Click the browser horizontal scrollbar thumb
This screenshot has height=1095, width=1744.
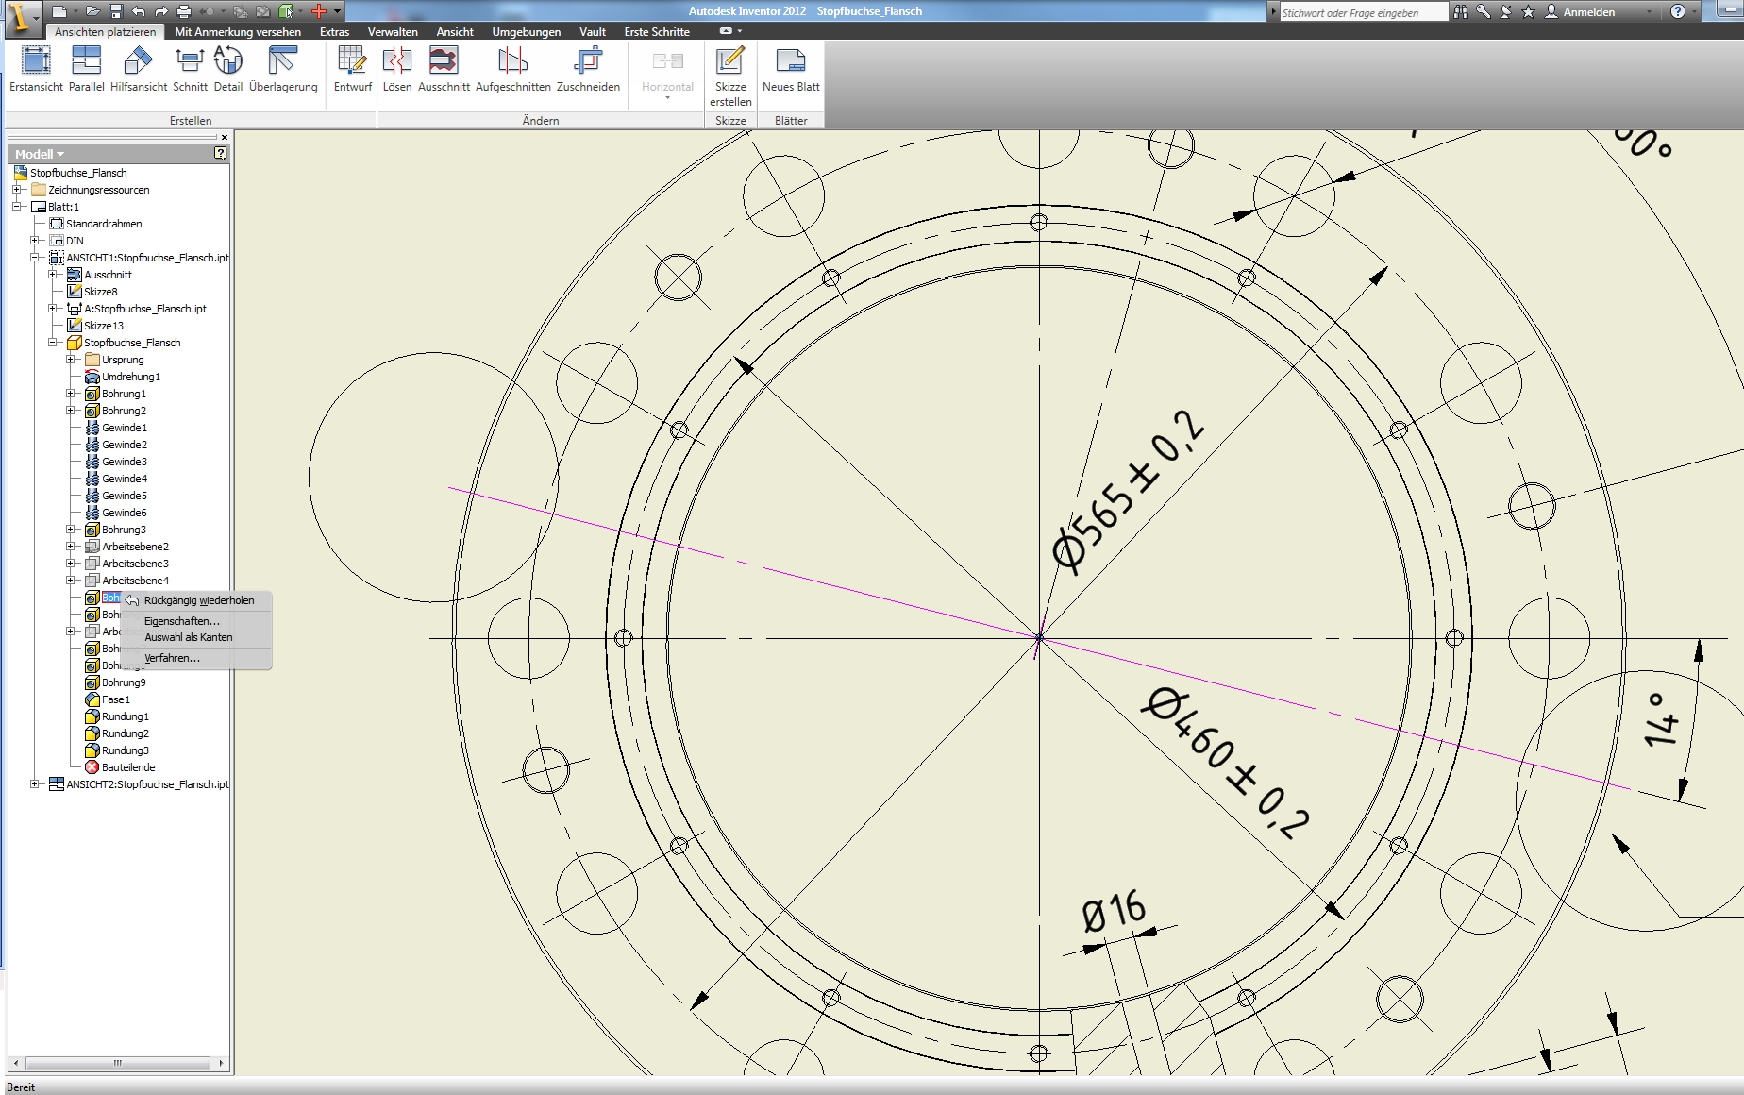pos(118,1063)
